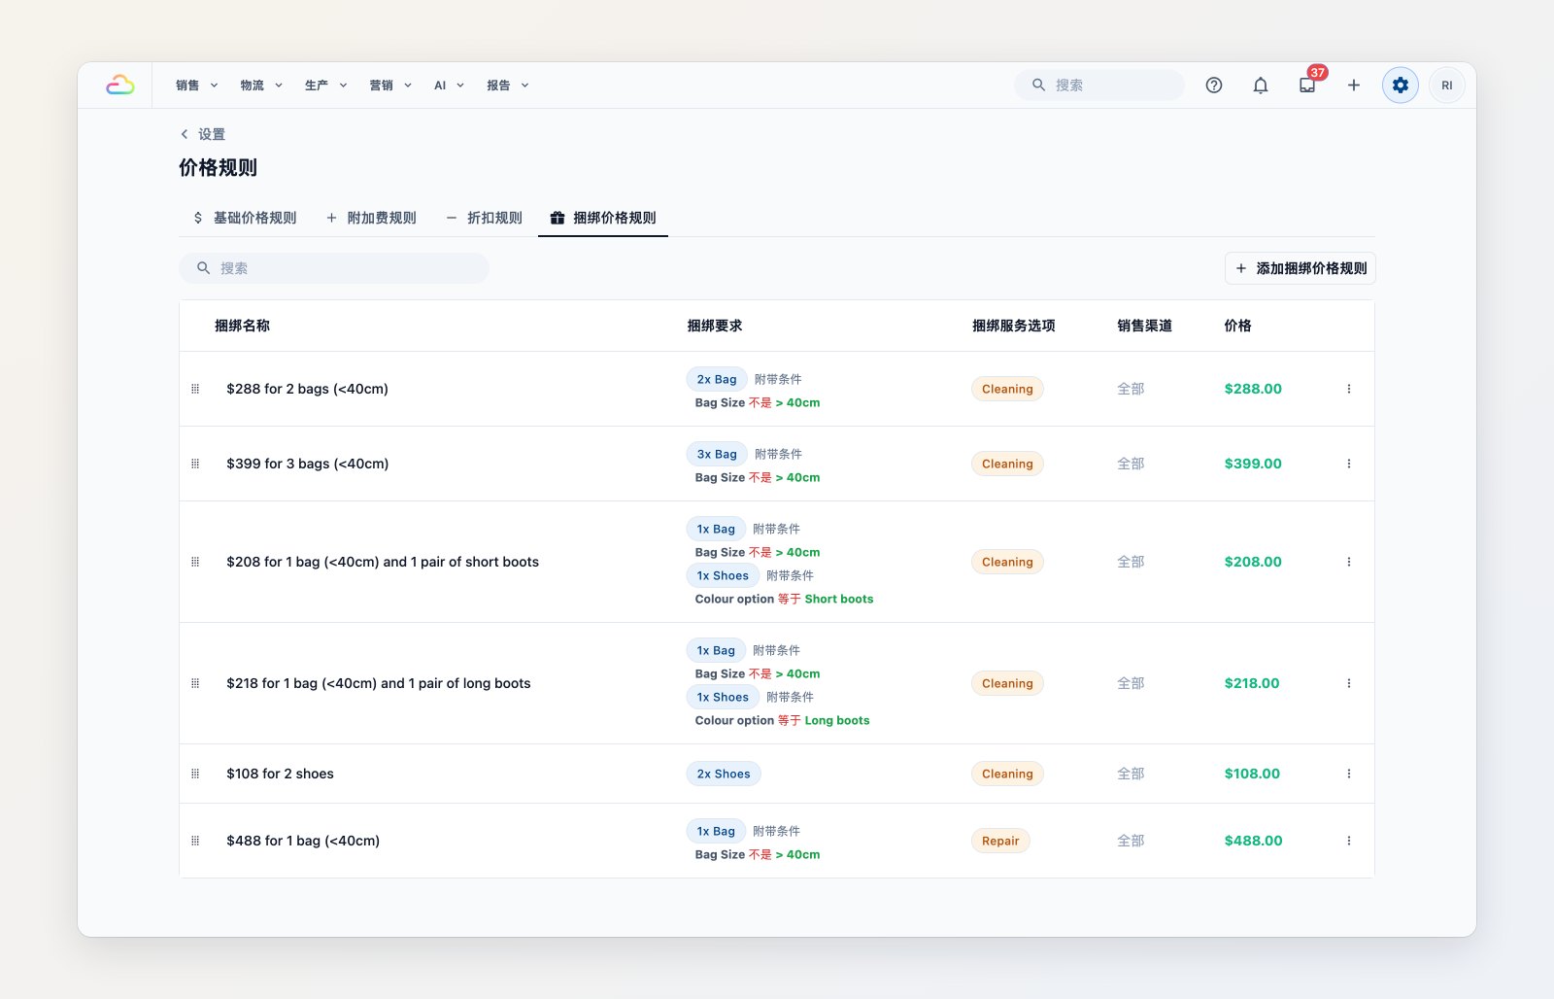Expand the 生产 menu
Viewport: 1554px width, 999px height.
click(x=325, y=86)
